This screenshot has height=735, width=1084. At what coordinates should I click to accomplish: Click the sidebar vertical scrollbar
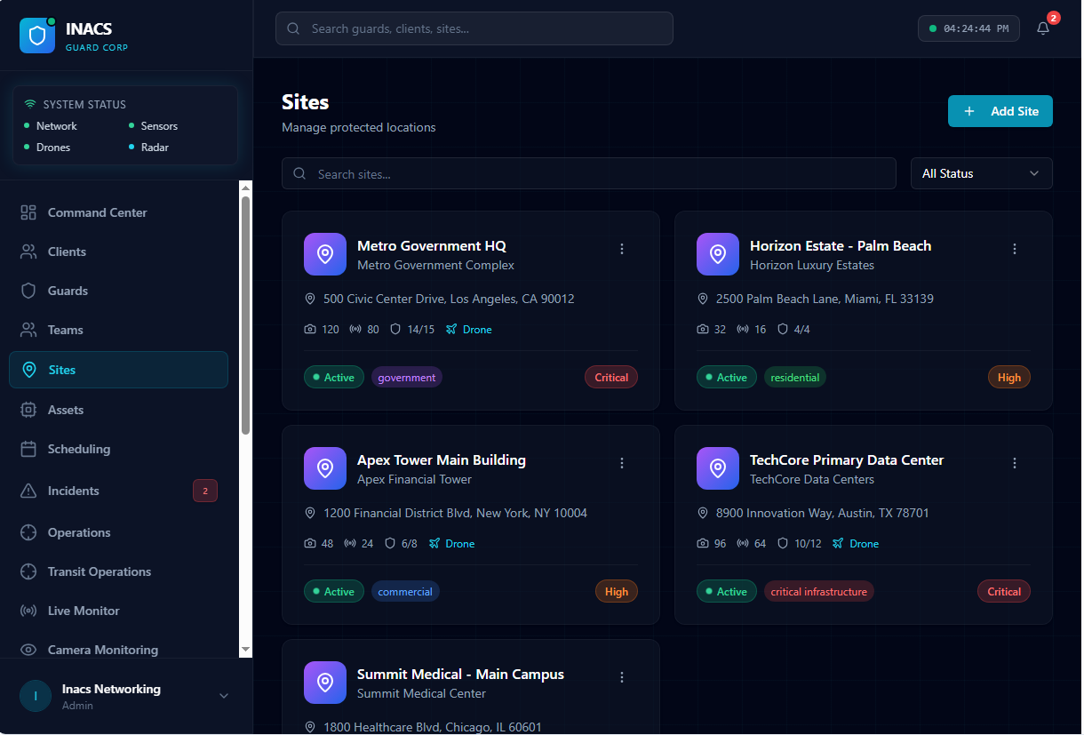pos(246,315)
